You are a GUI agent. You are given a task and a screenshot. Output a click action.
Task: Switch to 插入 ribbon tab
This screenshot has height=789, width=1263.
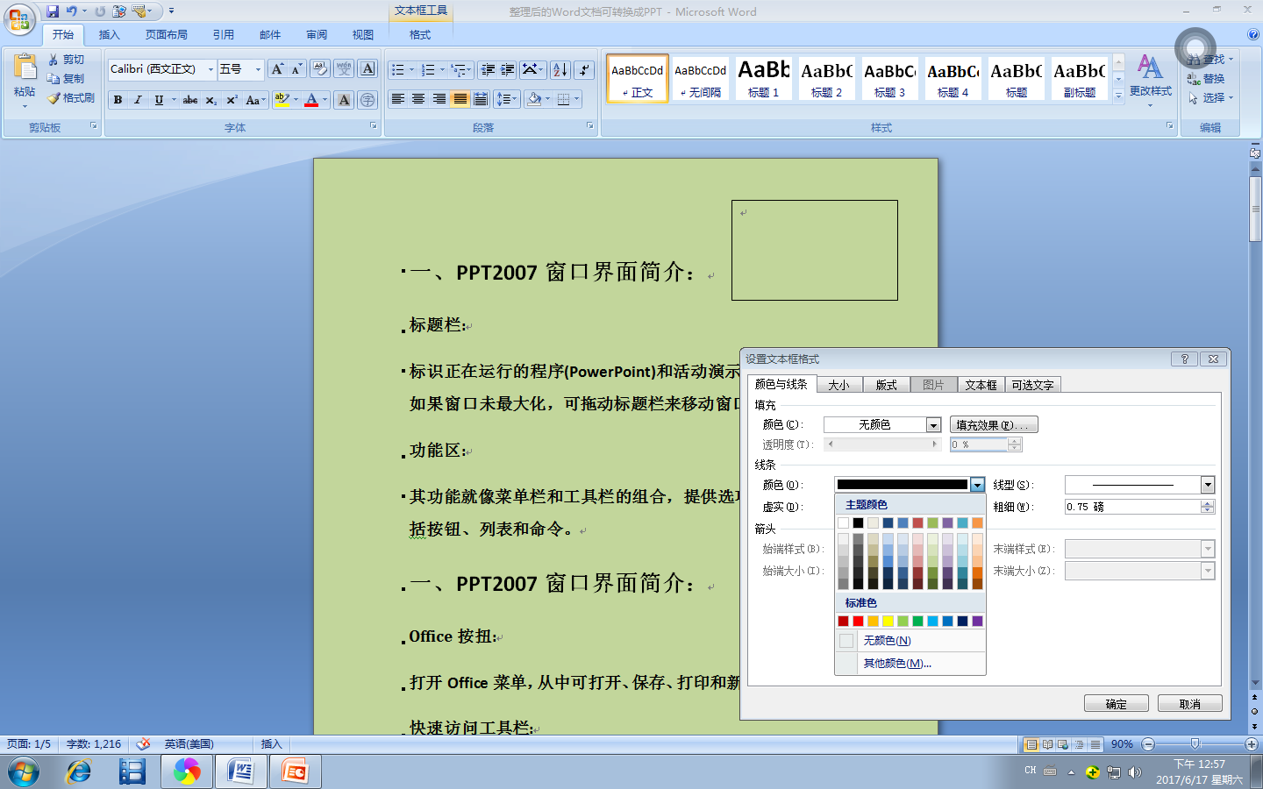pyautogui.click(x=109, y=35)
